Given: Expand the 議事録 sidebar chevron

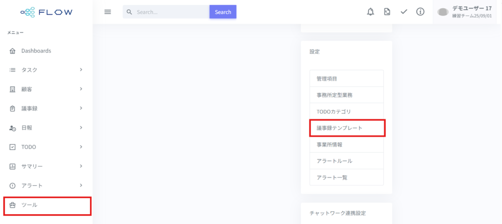Looking at the screenshot, I should 81,108.
